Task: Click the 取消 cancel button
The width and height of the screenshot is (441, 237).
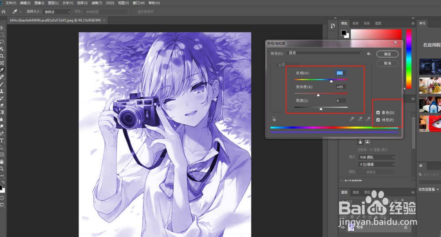Action: tap(387, 63)
